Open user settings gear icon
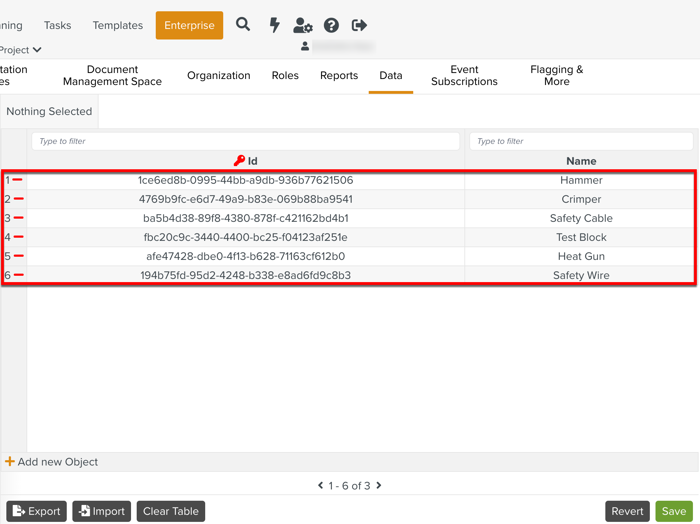700x524 pixels. [x=303, y=25]
